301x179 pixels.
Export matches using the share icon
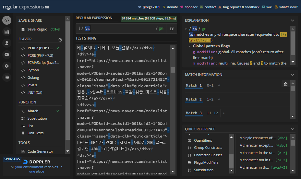pos(286,84)
